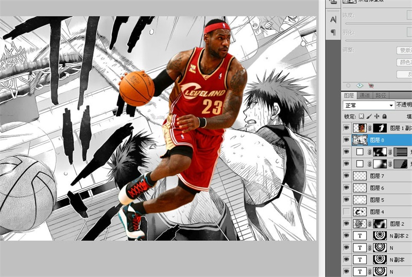Click the apply mask icon
The height and width of the screenshot is (277, 412).
[359, 85]
